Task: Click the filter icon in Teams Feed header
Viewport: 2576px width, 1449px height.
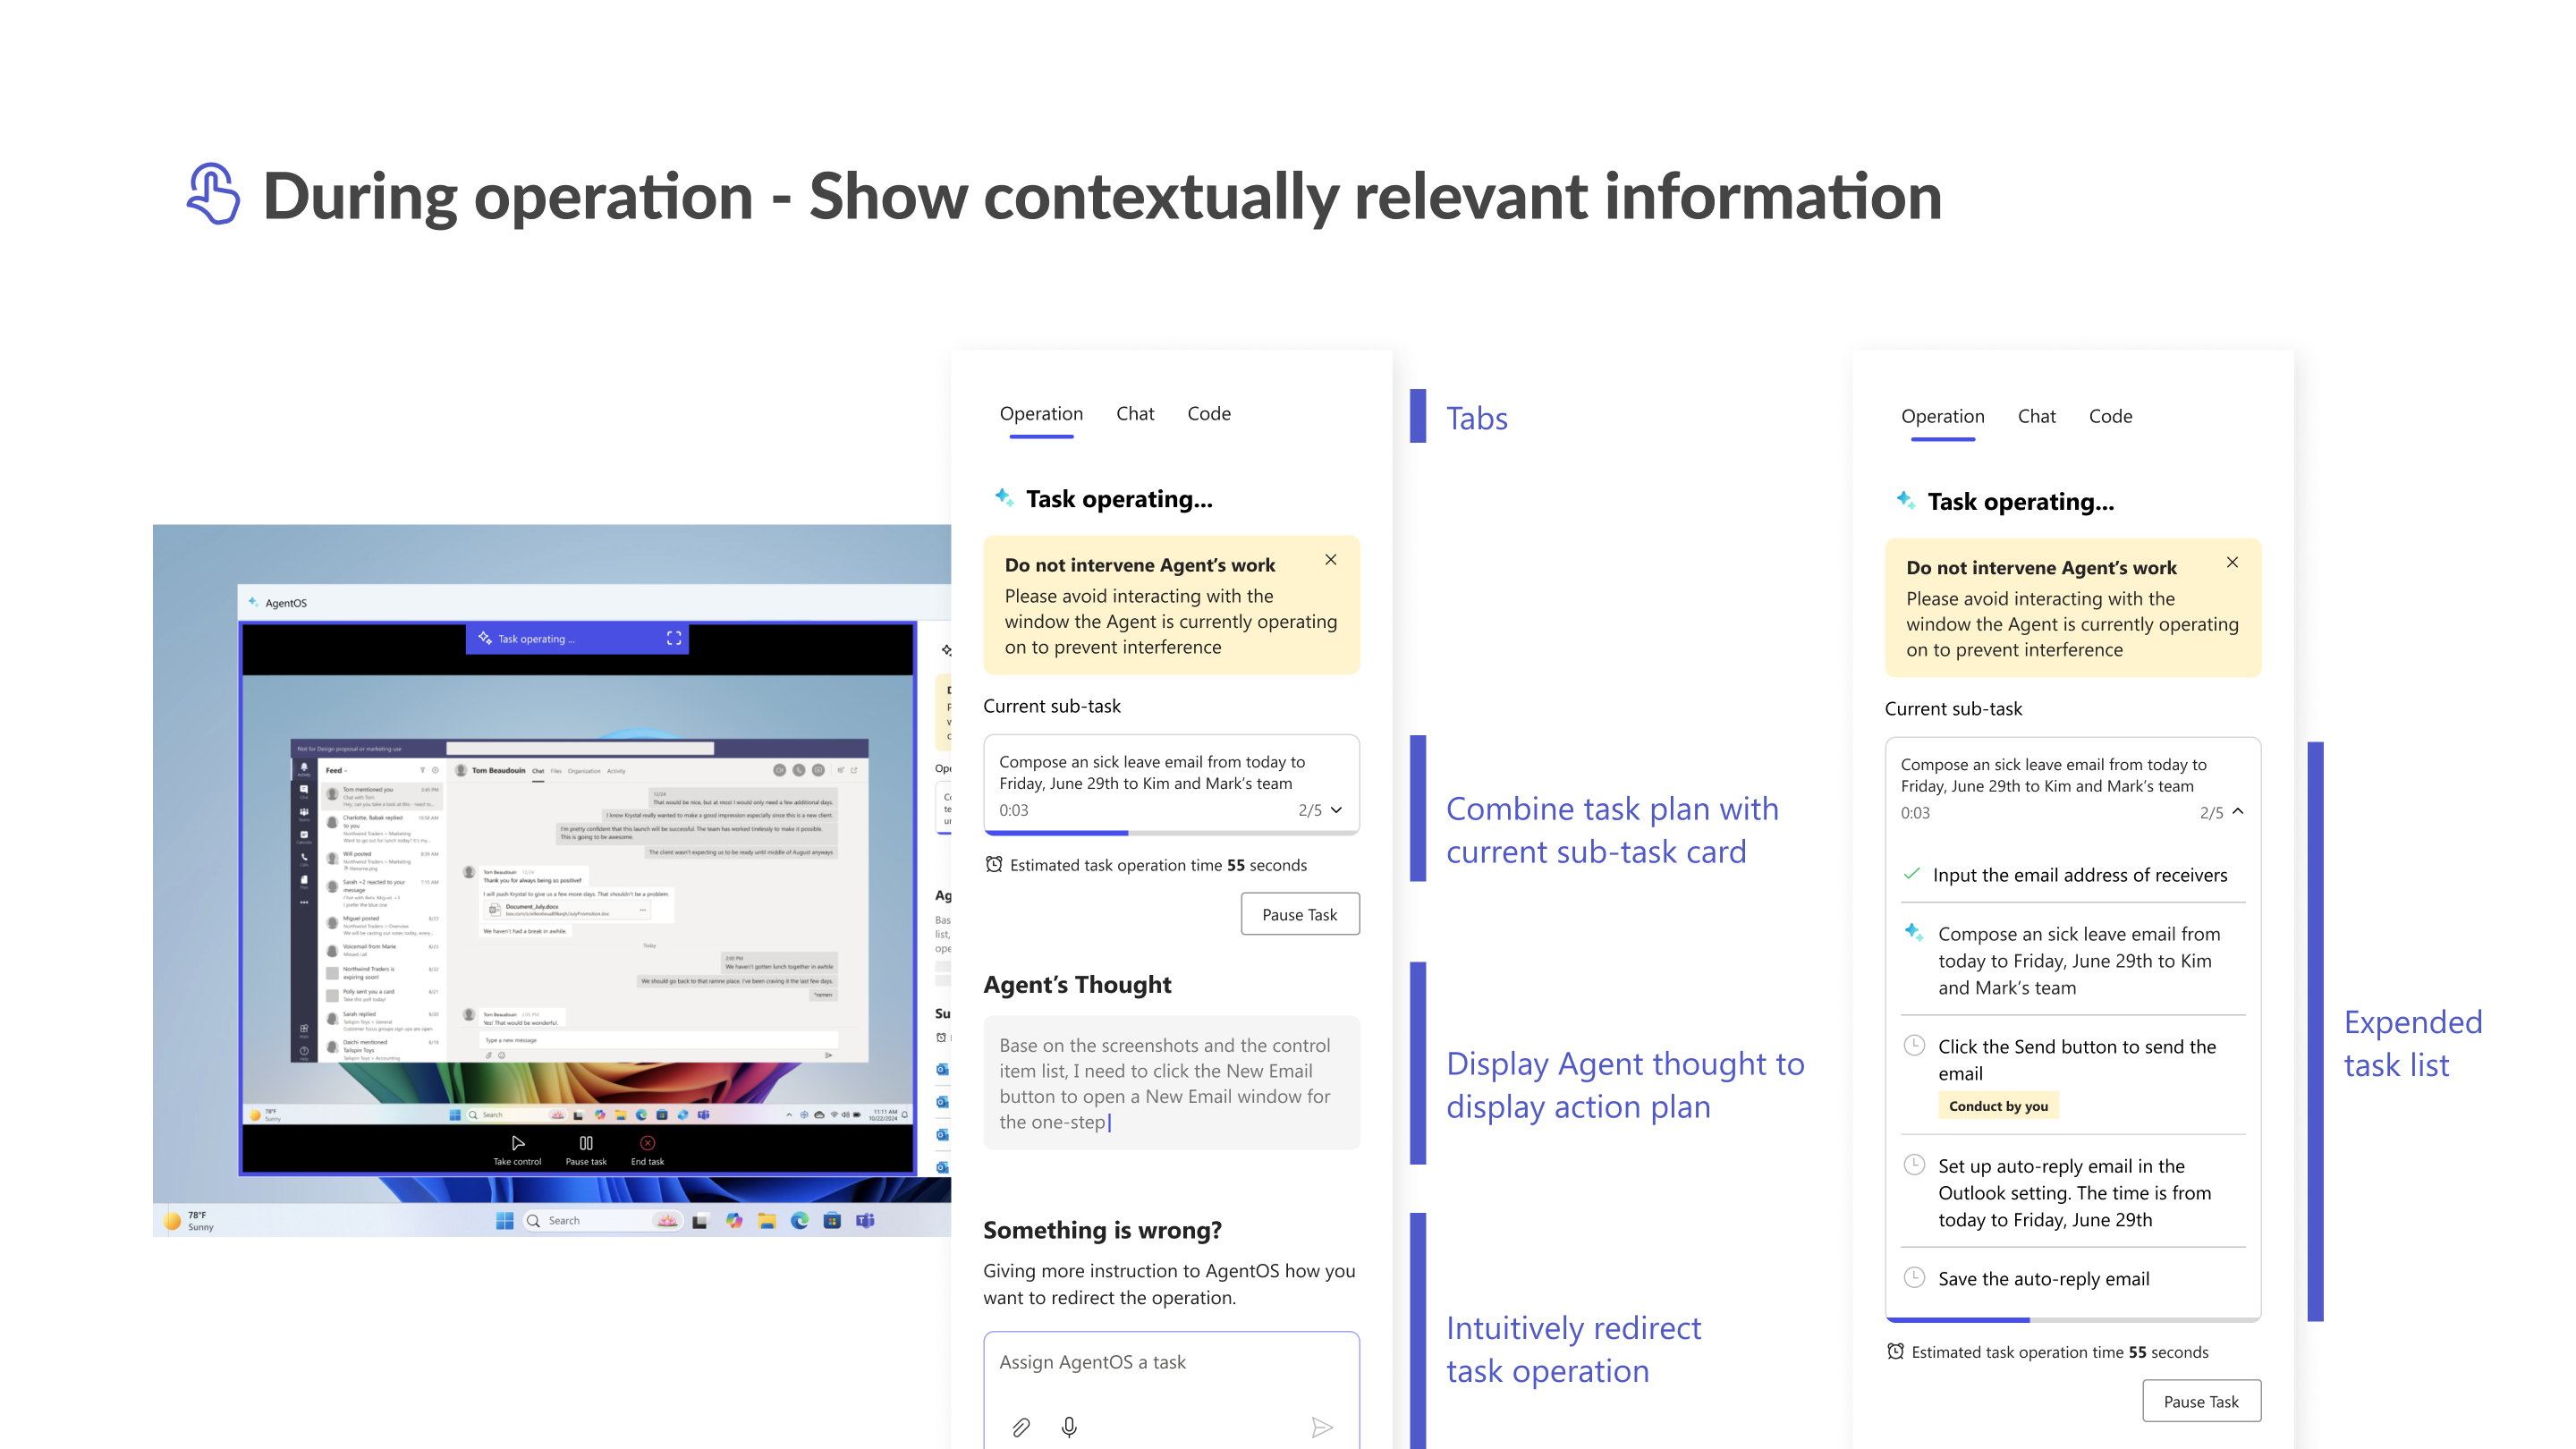Action: click(423, 770)
